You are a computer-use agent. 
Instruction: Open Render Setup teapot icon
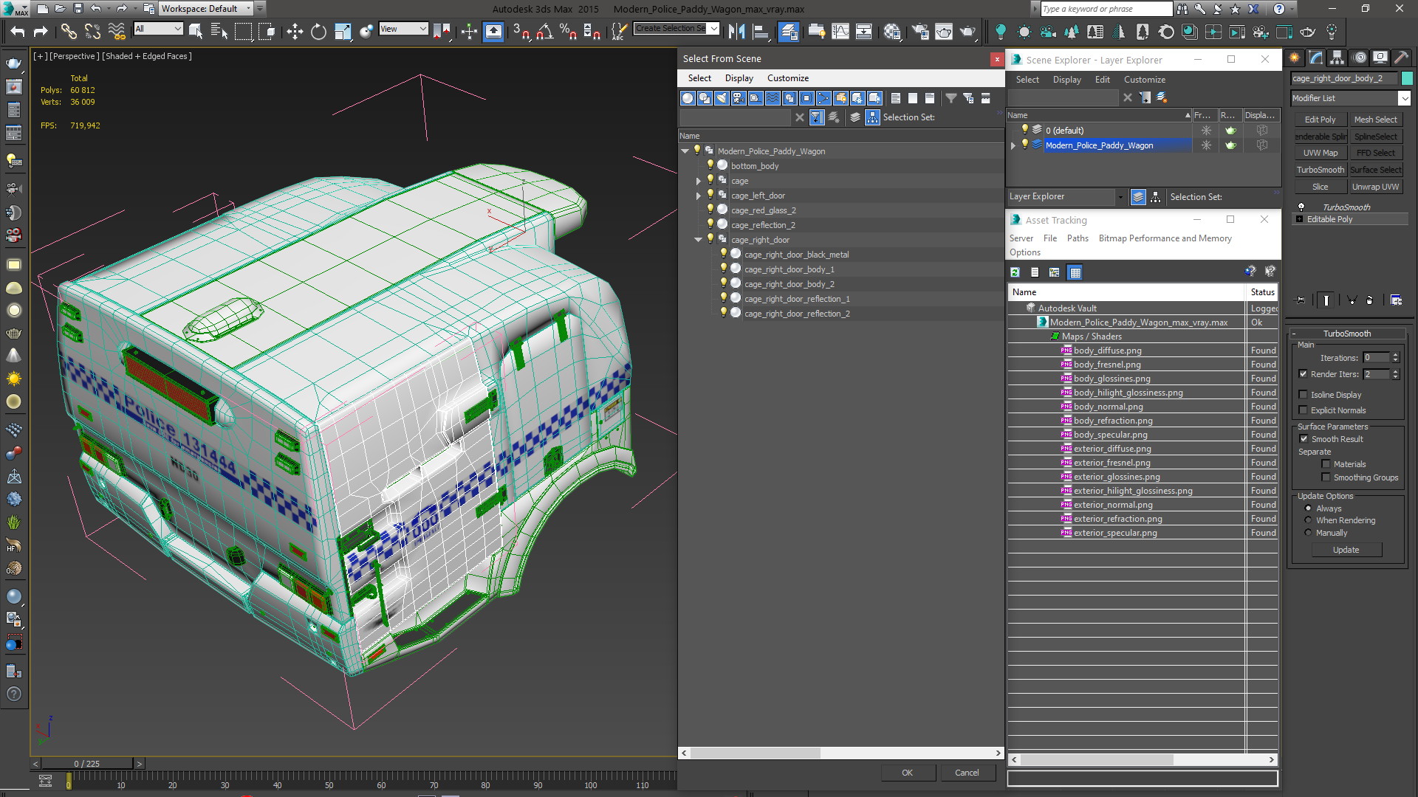pos(920,31)
